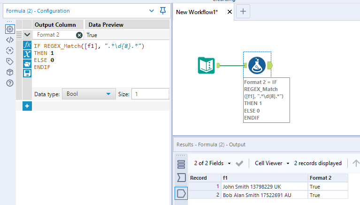Open the Navigation icon in configuration sidebar
Image resolution: width=360 pixels, height=205 pixels.
10,50
